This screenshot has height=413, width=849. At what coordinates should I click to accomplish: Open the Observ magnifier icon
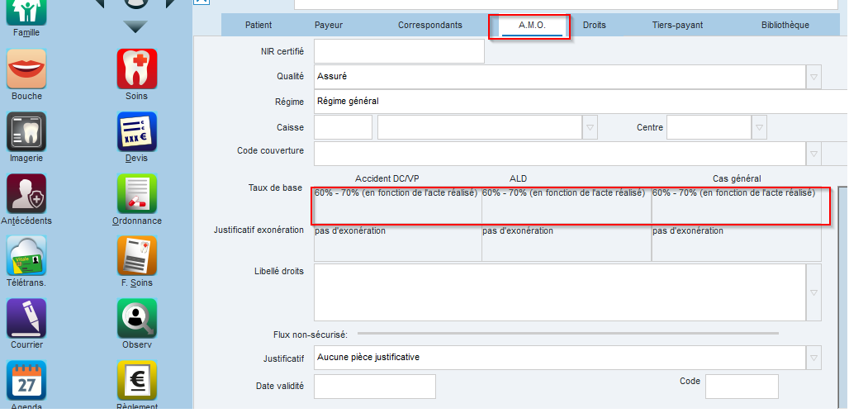click(x=137, y=318)
